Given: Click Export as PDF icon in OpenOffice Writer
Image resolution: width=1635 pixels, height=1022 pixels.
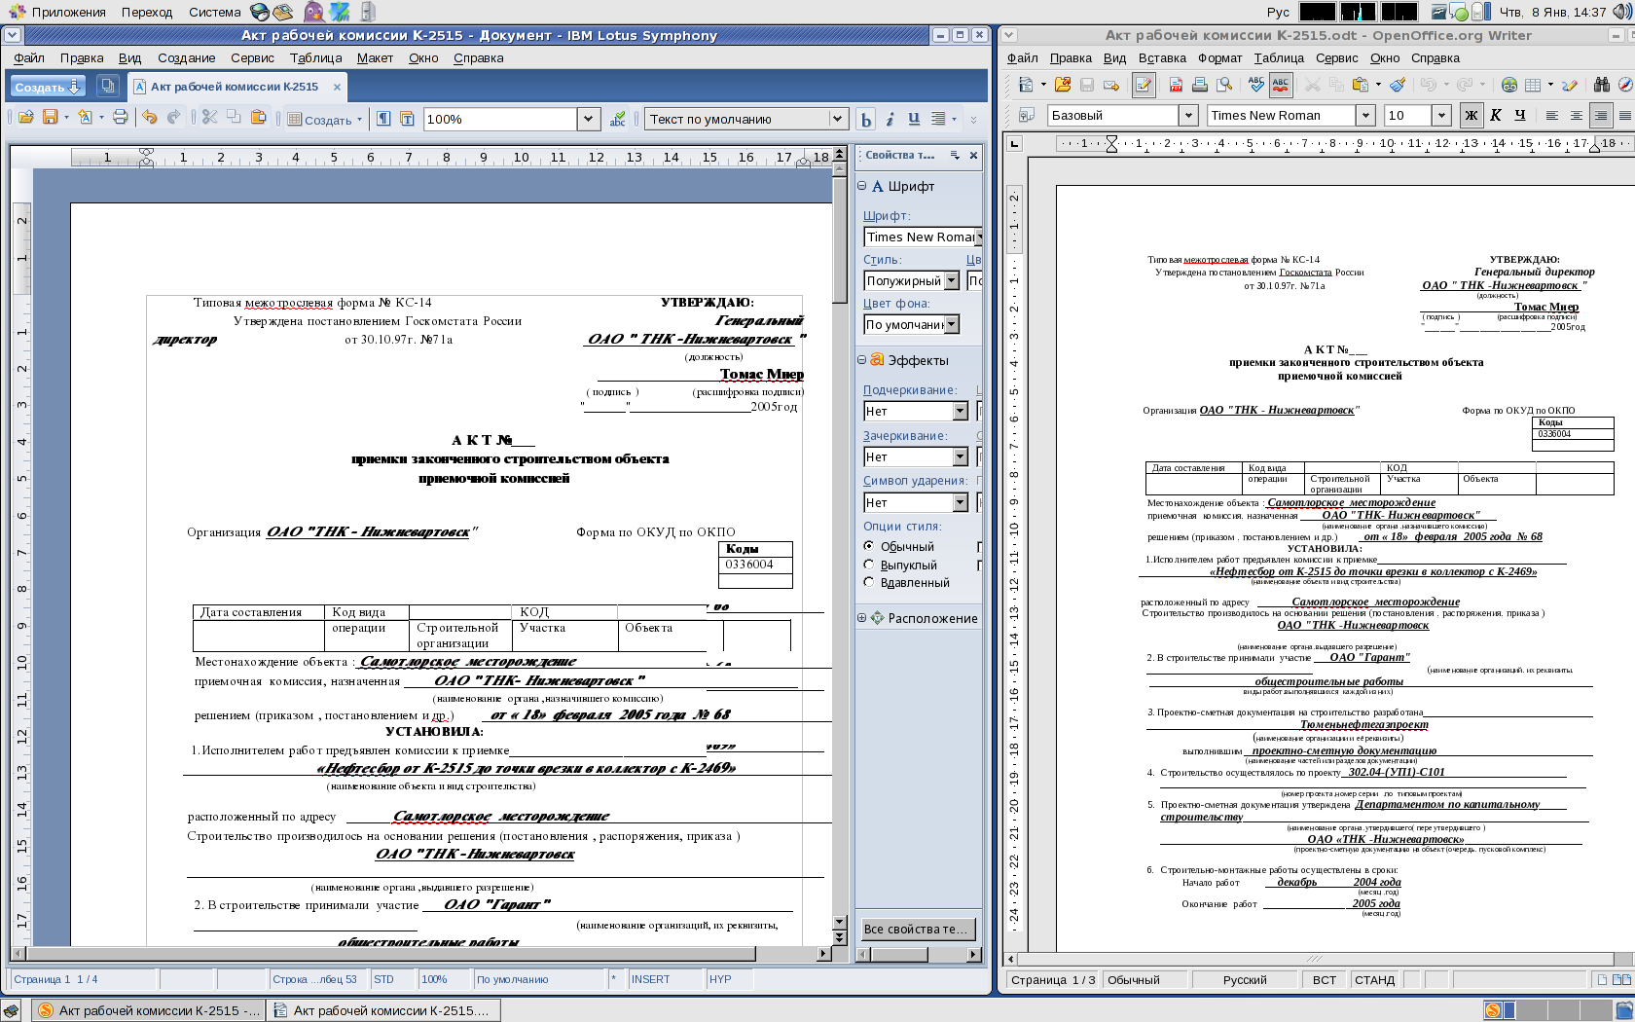Looking at the screenshot, I should pos(1176,85).
